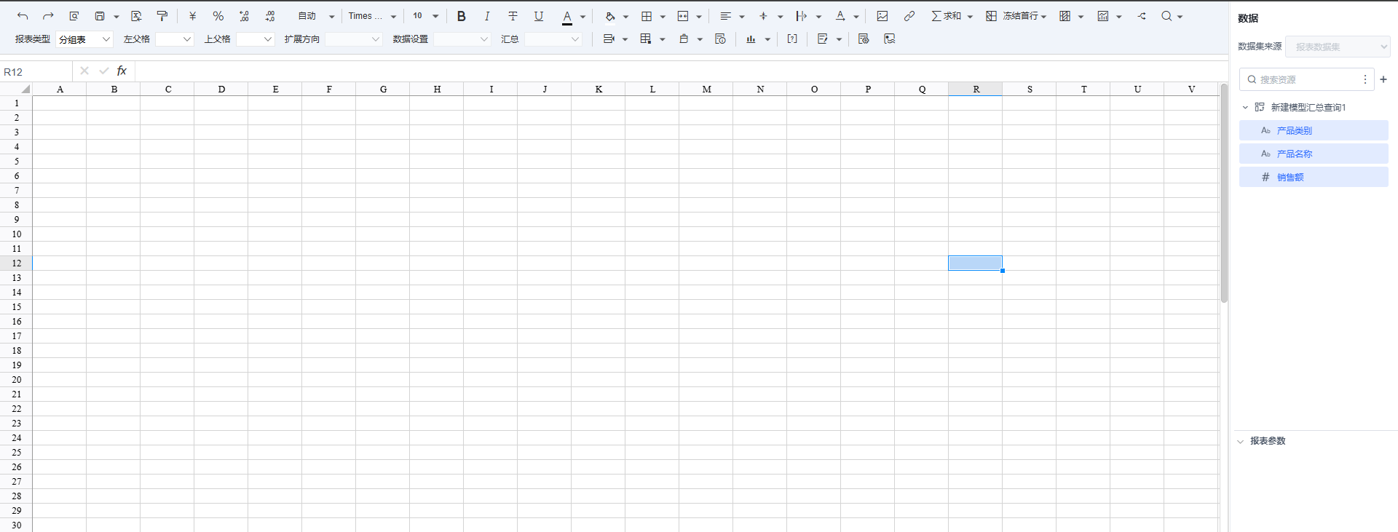The width and height of the screenshot is (1398, 532).
Task: Click the 冻结首行 freeze button
Action: click(x=1012, y=16)
